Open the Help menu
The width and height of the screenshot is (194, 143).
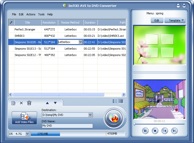pos(50,14)
